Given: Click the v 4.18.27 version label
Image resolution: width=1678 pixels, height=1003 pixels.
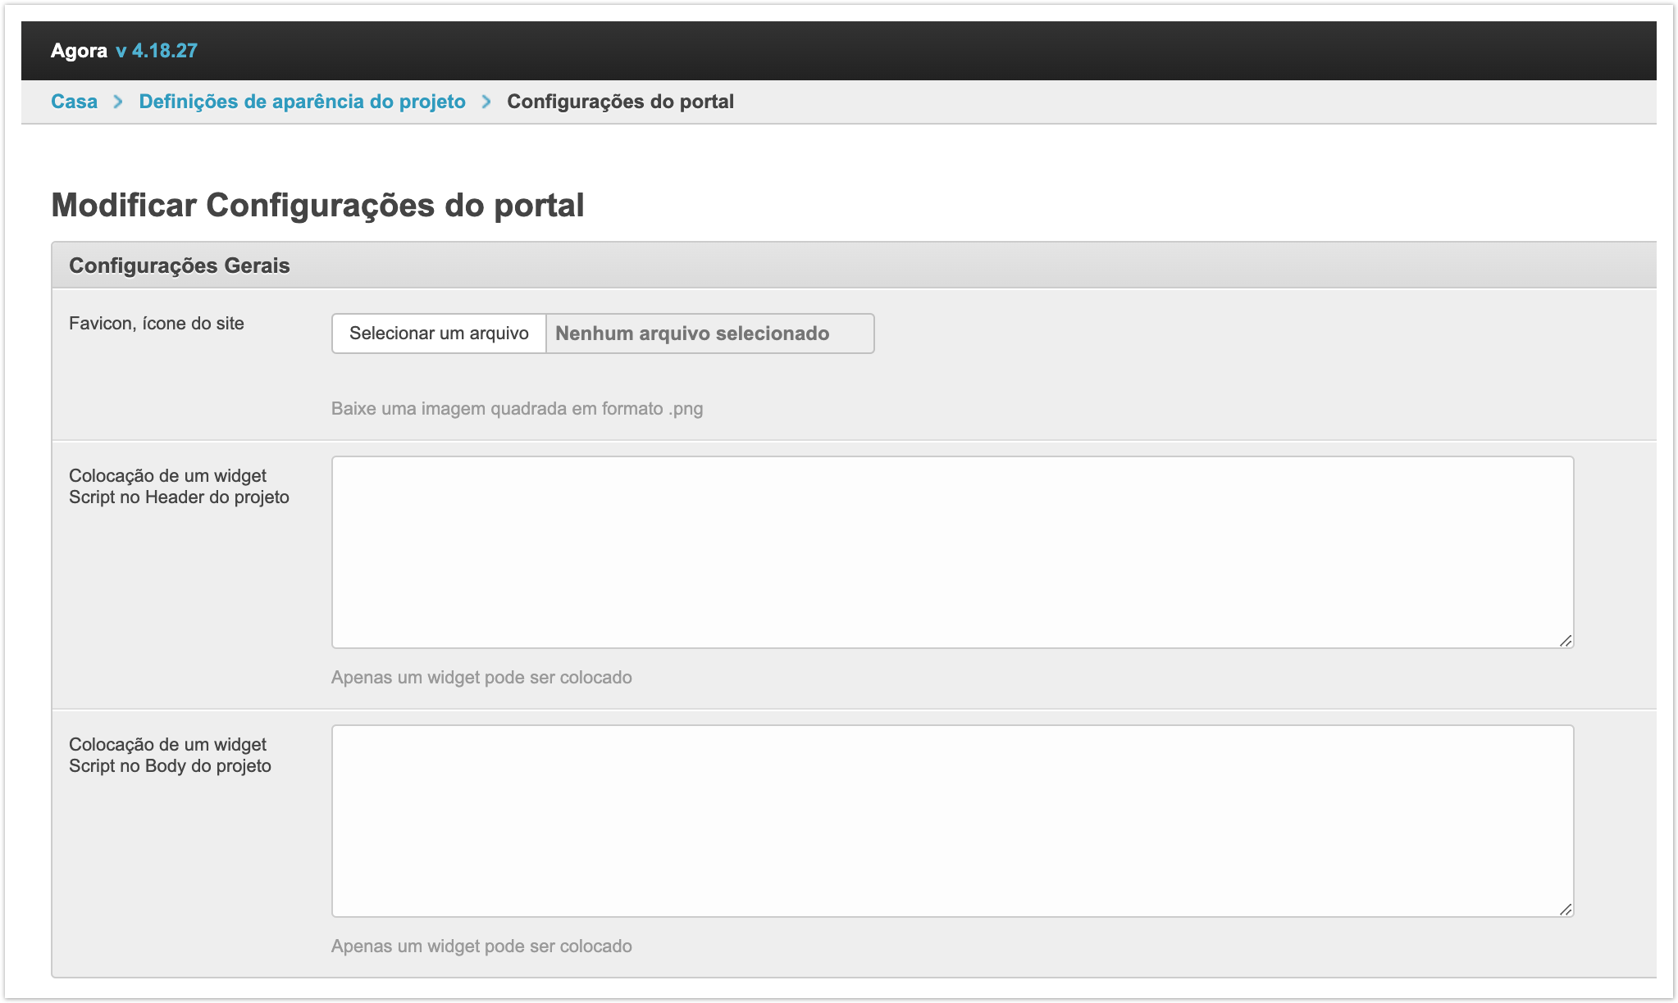Looking at the screenshot, I should 157,51.
